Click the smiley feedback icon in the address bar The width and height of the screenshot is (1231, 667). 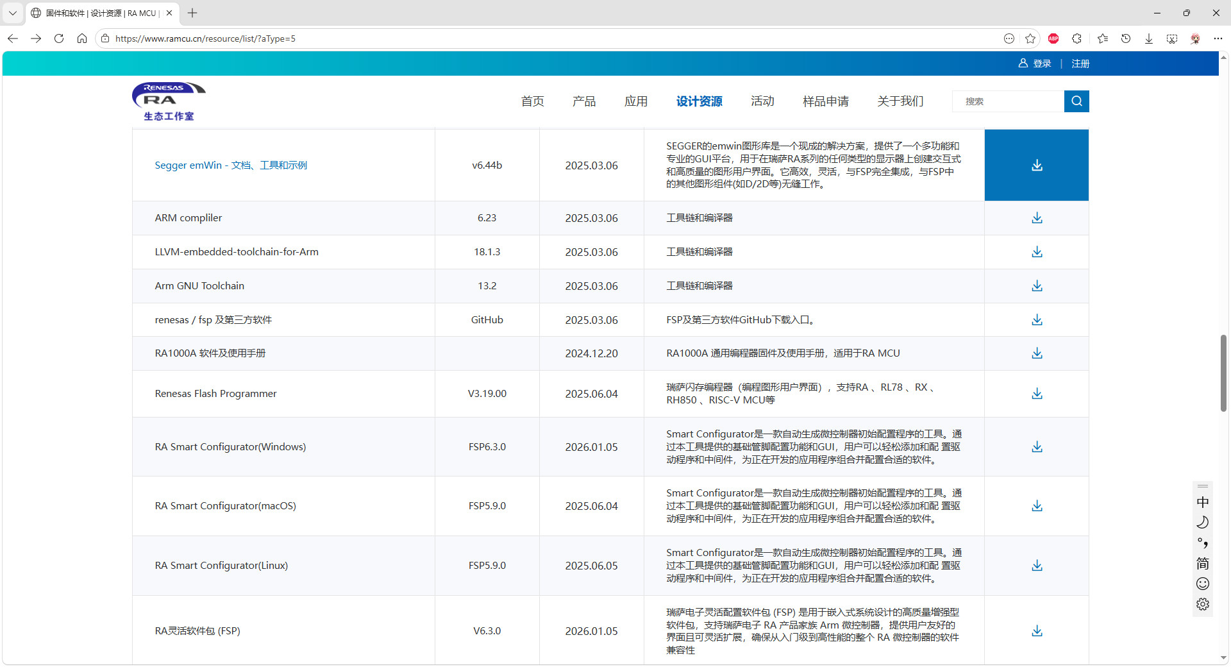click(1009, 38)
